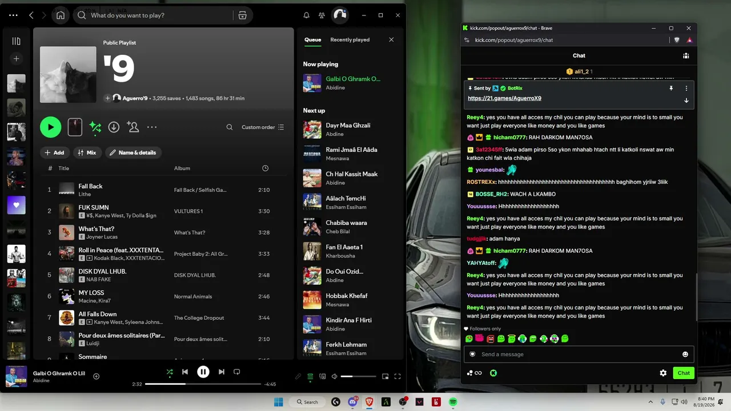Click the Send a message field

(x=579, y=354)
